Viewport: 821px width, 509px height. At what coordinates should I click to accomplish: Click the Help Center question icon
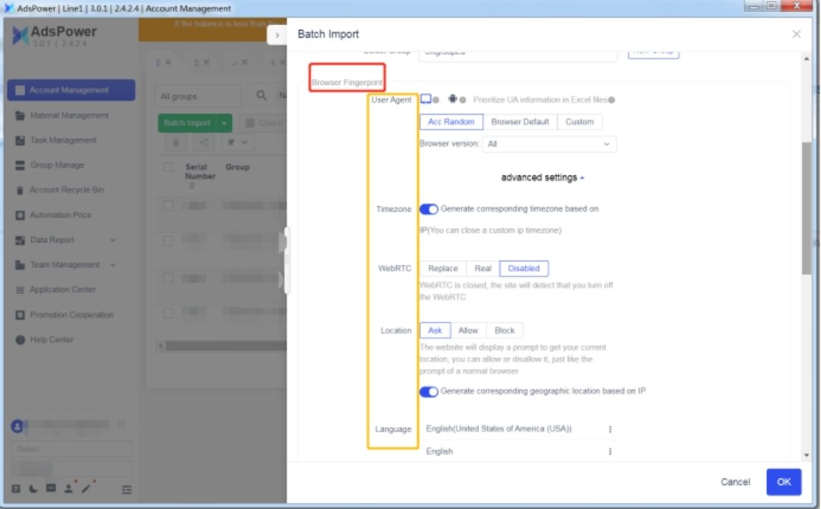(x=20, y=340)
